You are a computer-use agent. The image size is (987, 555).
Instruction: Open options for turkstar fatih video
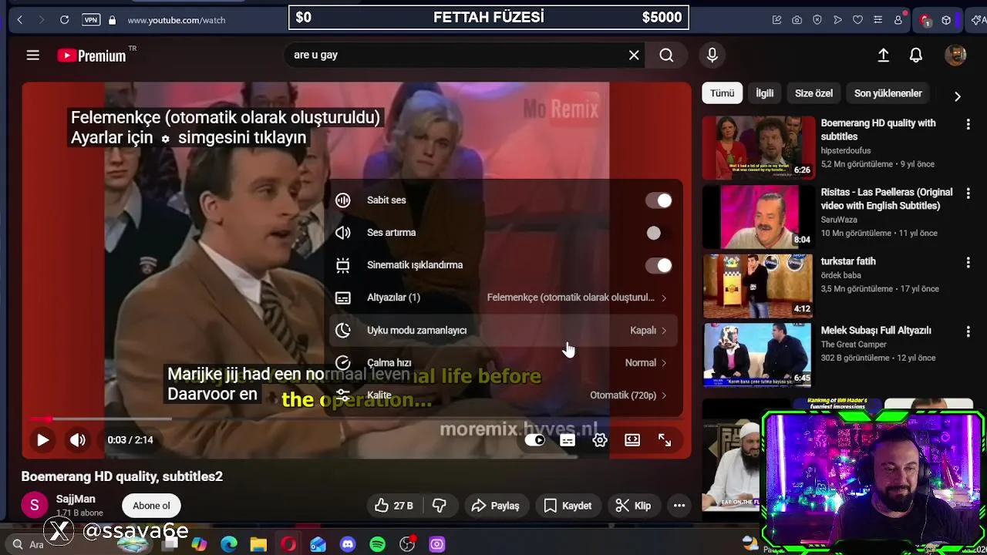tap(968, 262)
